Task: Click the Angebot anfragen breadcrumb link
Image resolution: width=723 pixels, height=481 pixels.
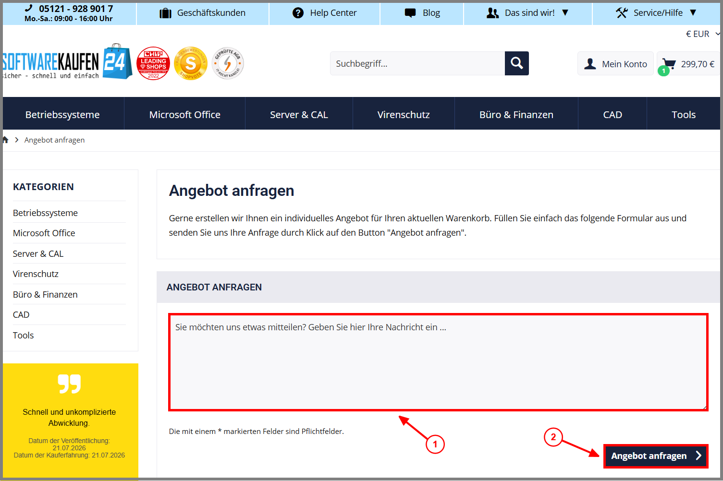Action: pos(54,140)
